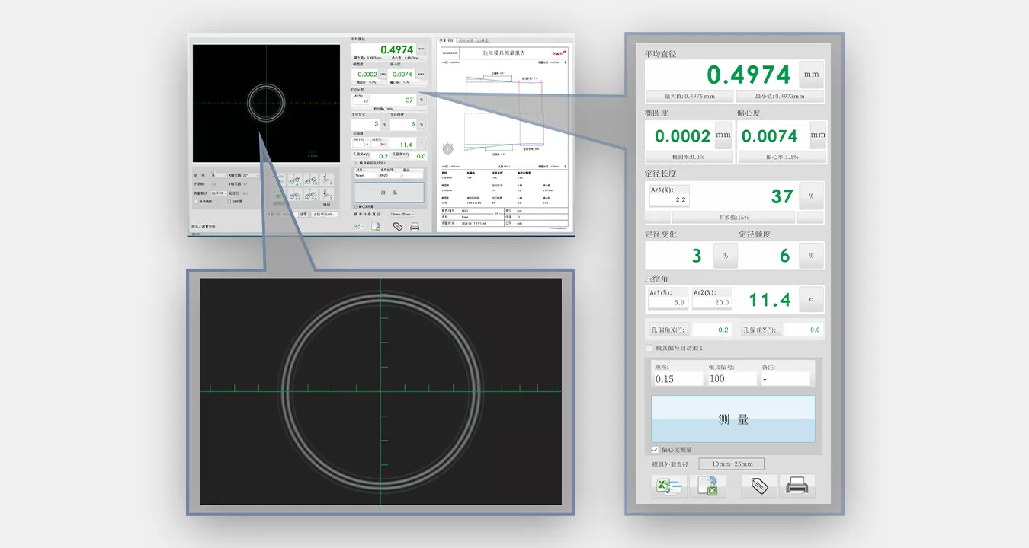Click the 模具编号 field showing 100

(x=732, y=378)
